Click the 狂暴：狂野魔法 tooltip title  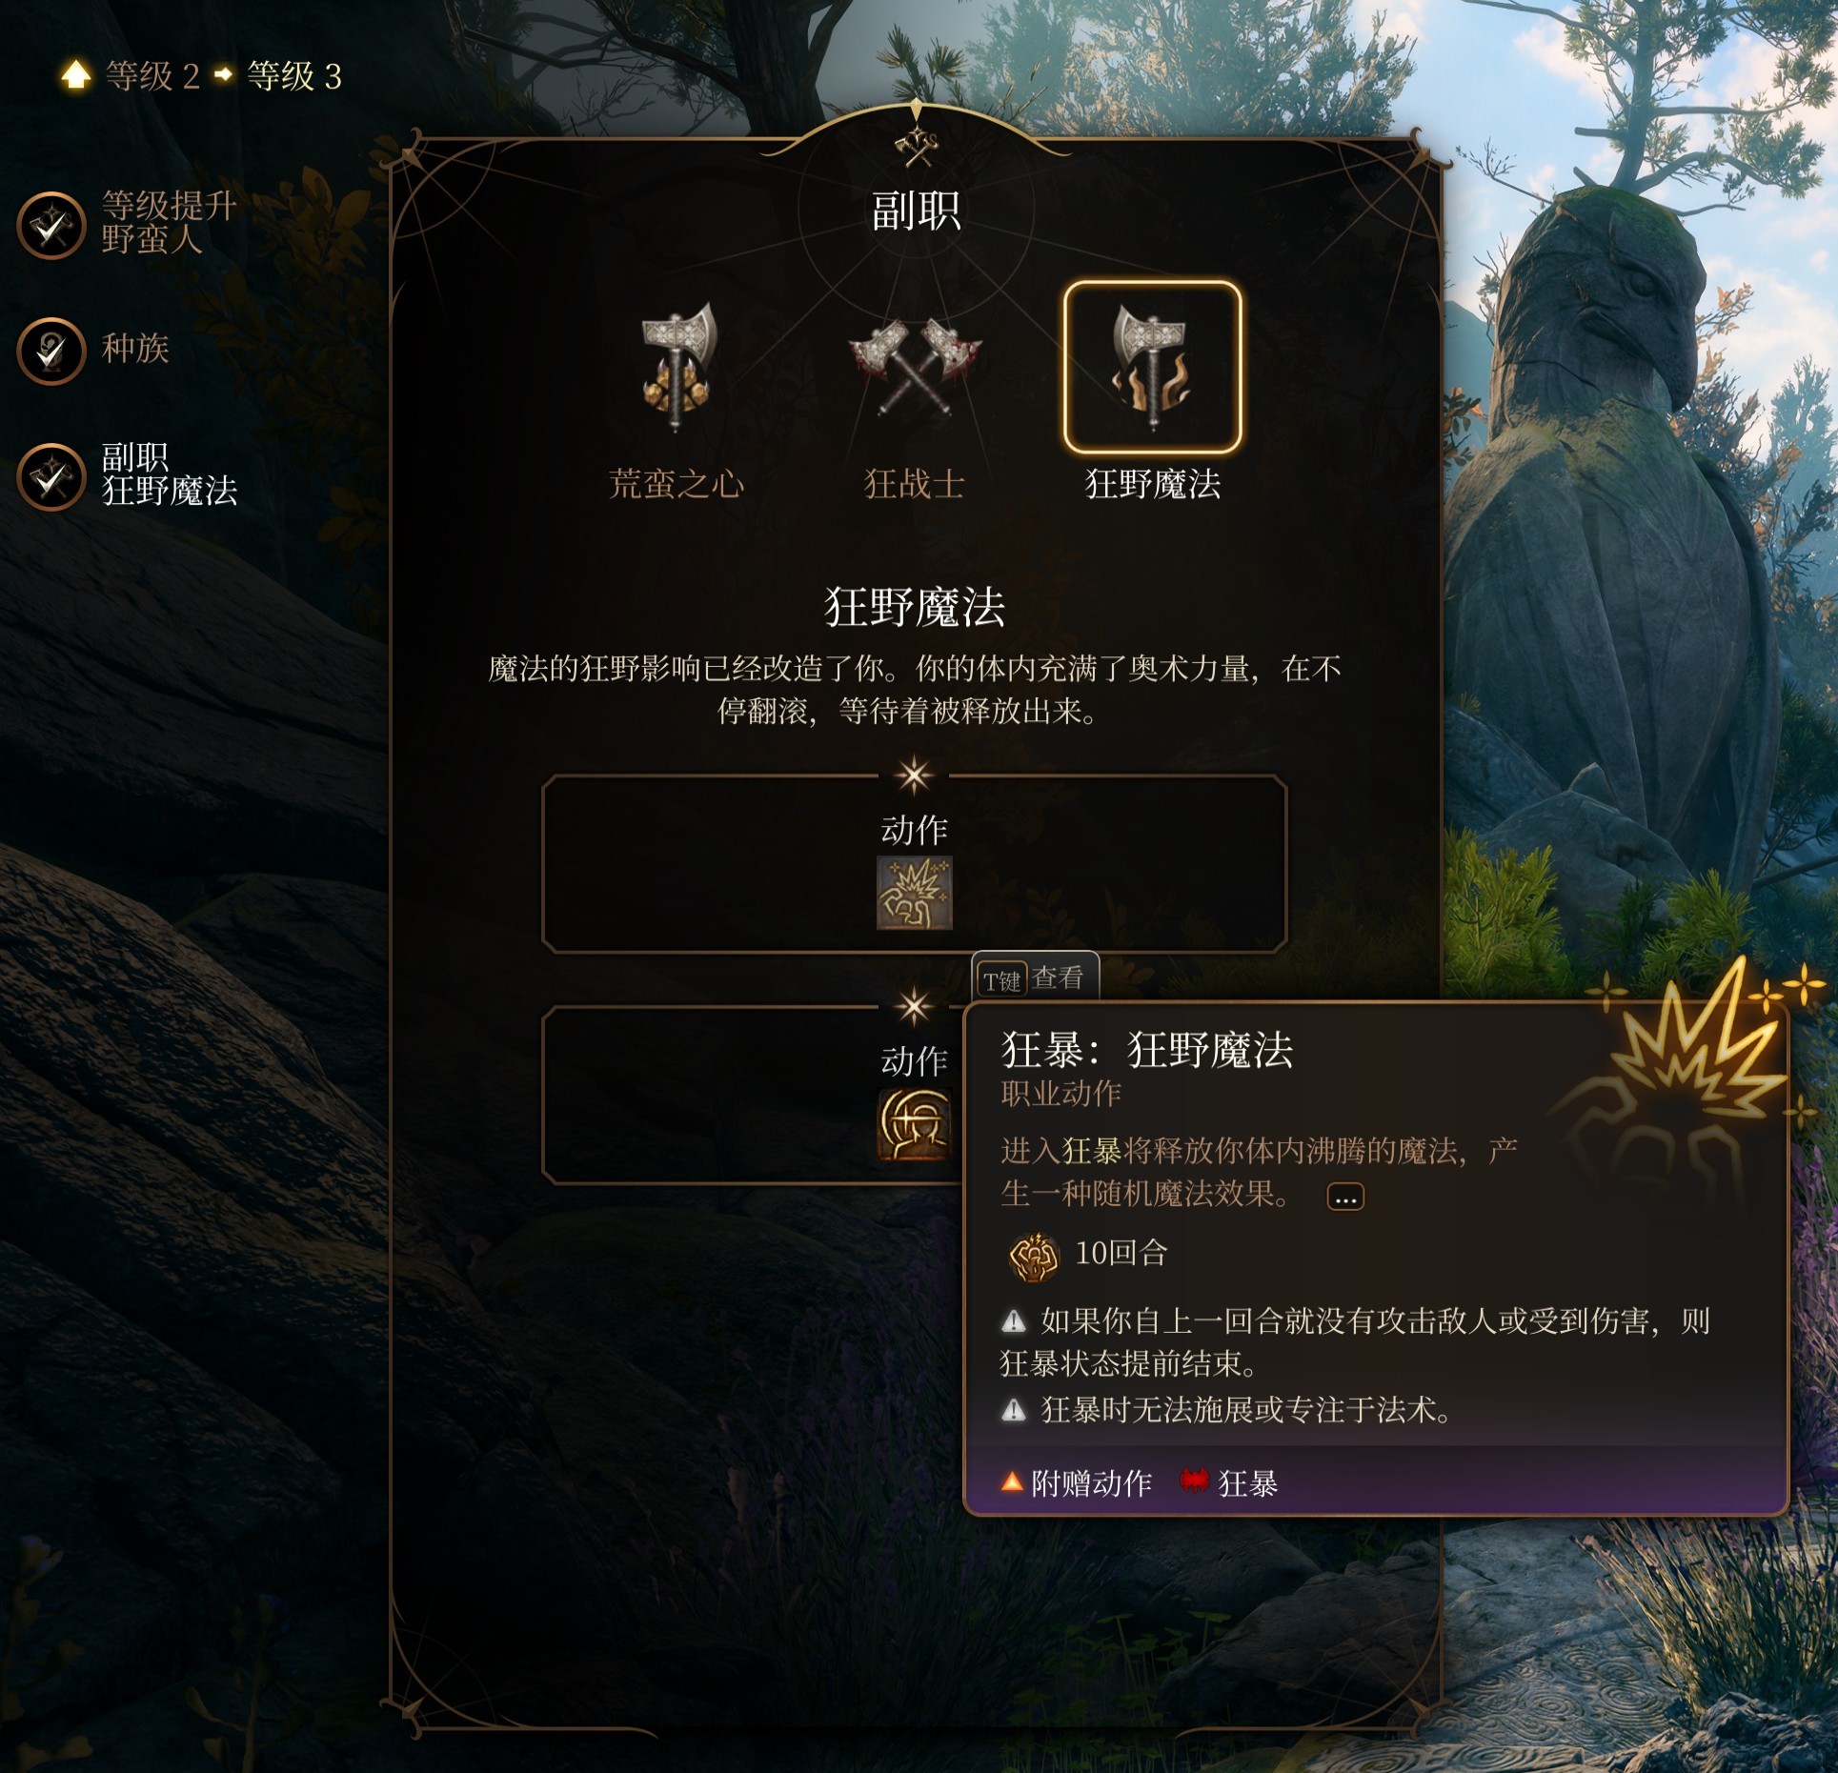tap(1147, 1051)
